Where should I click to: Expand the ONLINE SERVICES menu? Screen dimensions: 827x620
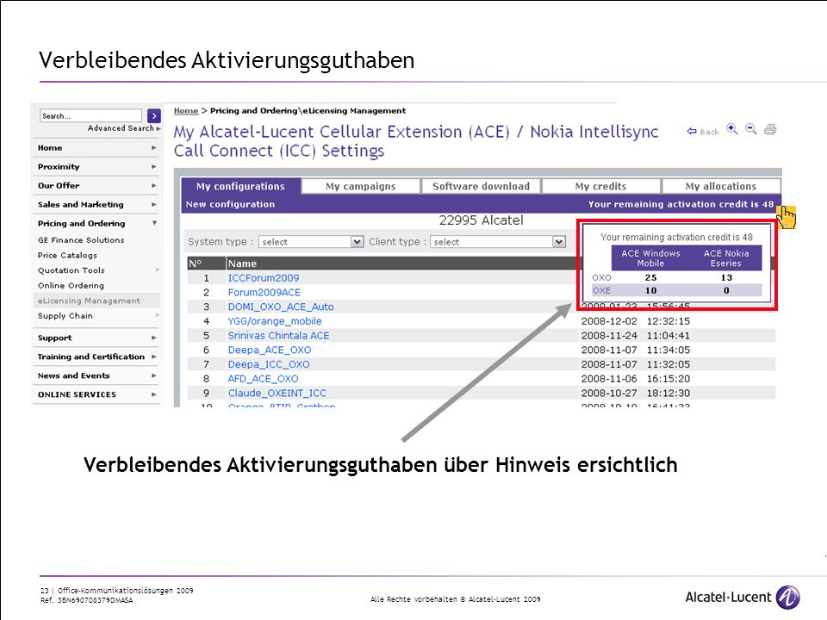coord(96,395)
